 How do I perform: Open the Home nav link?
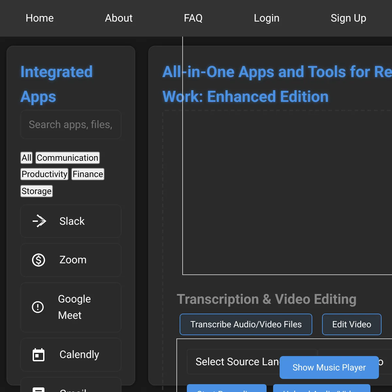click(40, 18)
